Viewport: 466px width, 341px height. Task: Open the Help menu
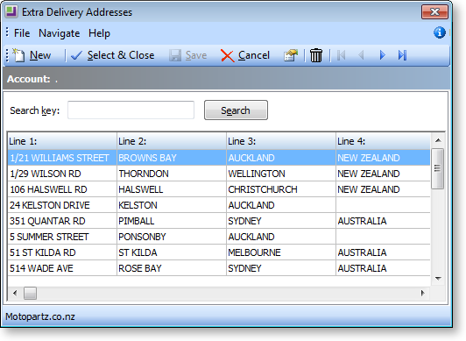(99, 33)
